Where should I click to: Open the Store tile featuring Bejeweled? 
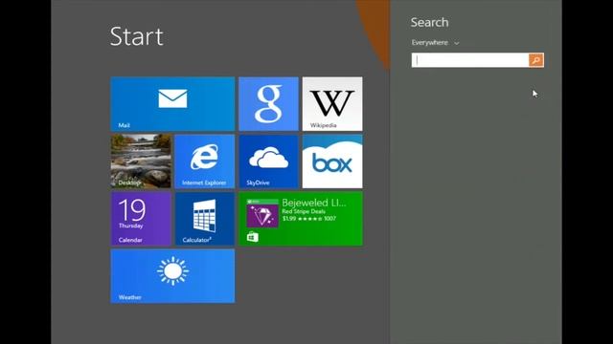pos(301,219)
